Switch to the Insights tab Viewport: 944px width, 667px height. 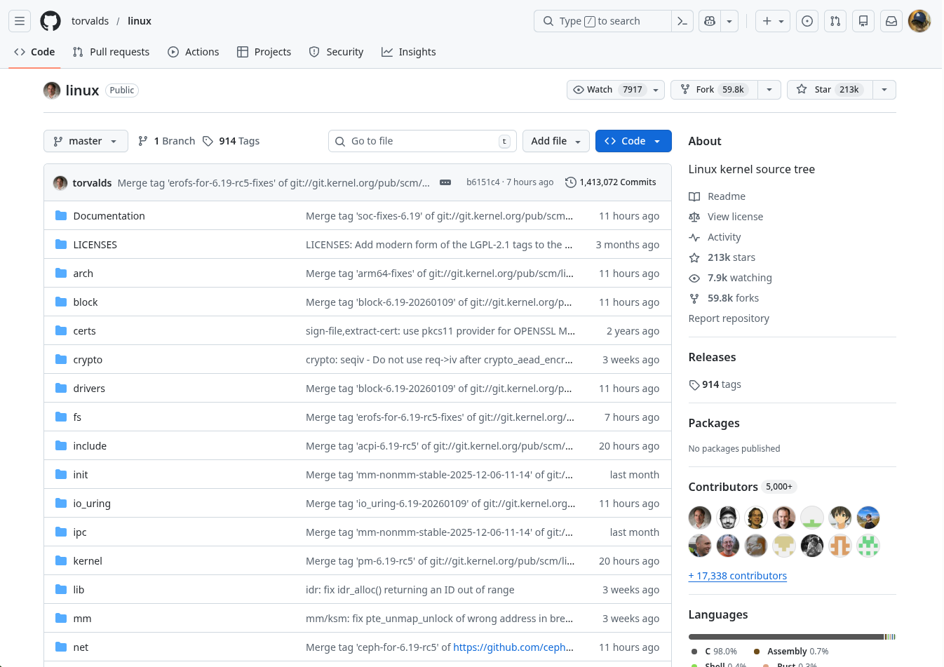click(409, 52)
